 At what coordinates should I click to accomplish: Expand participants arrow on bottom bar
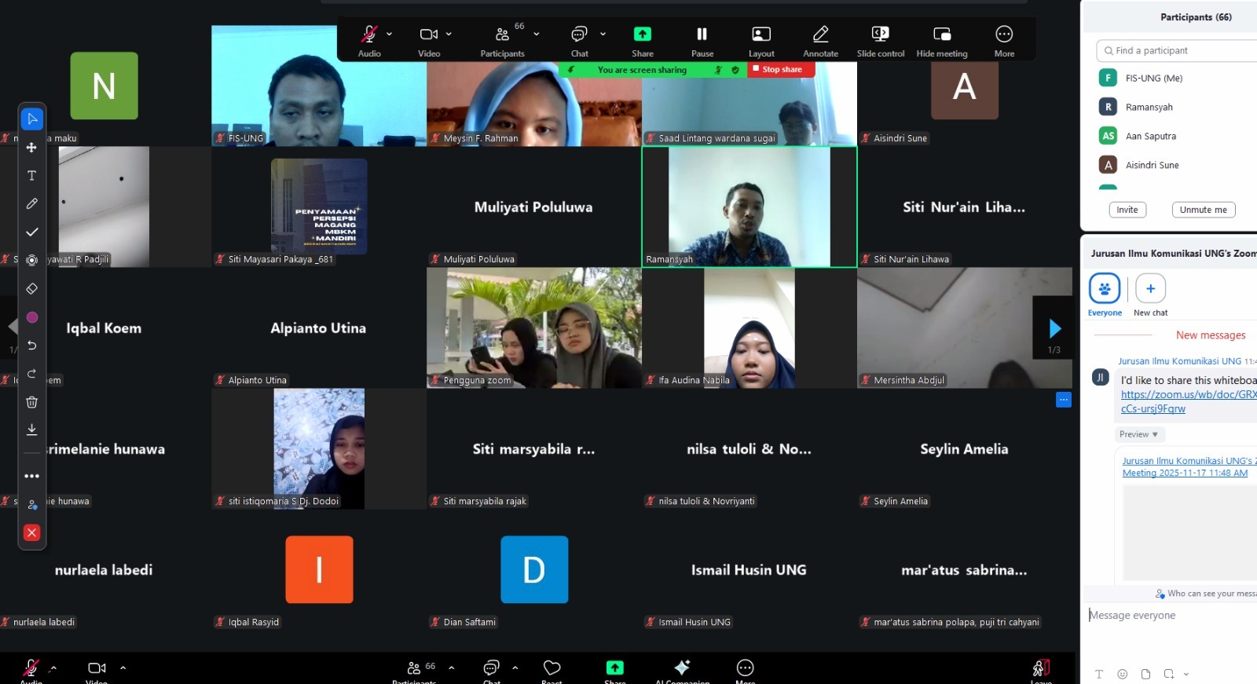(x=452, y=668)
